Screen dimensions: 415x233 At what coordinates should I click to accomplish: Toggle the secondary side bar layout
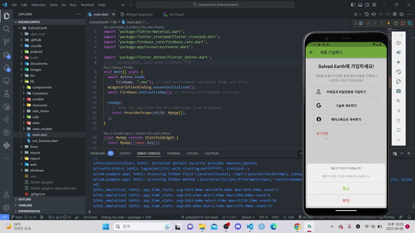click(367, 5)
